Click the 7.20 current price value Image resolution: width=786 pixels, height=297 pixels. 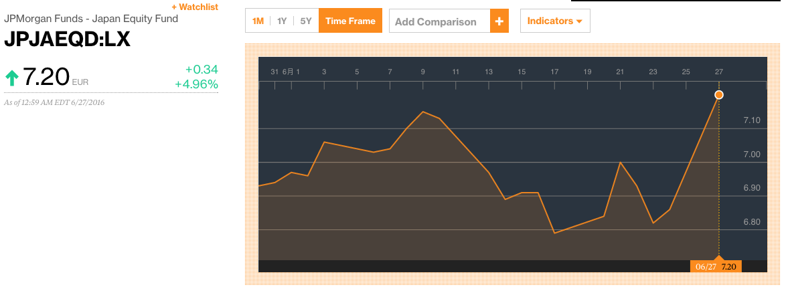46,78
